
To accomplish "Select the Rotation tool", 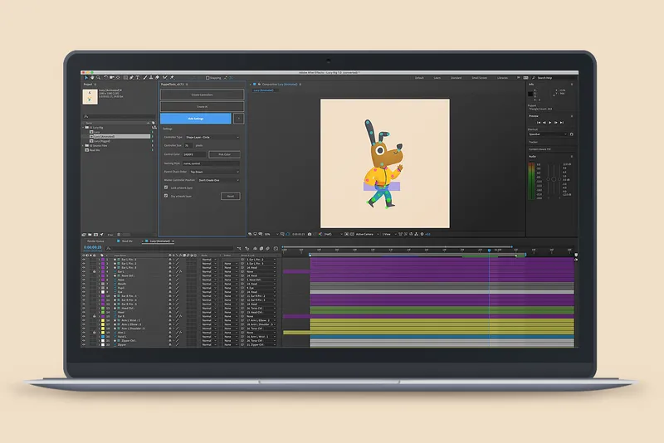I will (x=105, y=77).
